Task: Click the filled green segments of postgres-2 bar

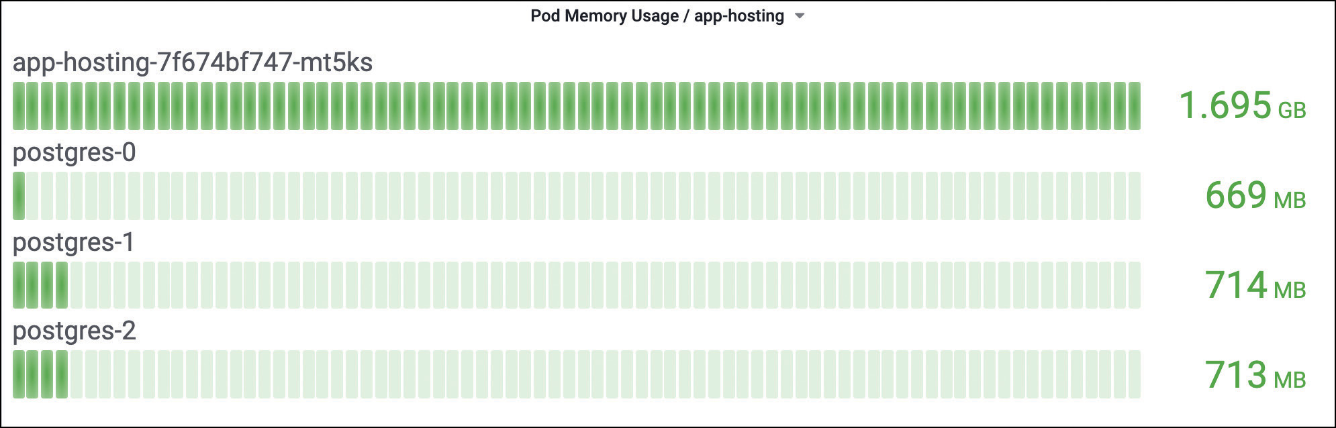Action: [x=40, y=374]
